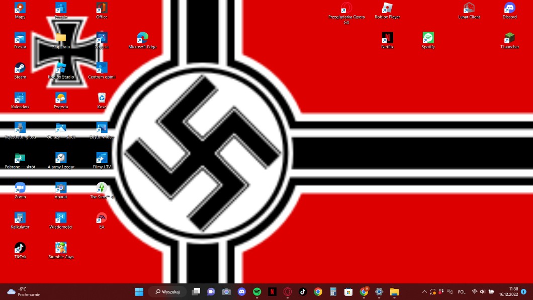Launch The Sims 4 shortcut
533x300 pixels.
pos(102,188)
